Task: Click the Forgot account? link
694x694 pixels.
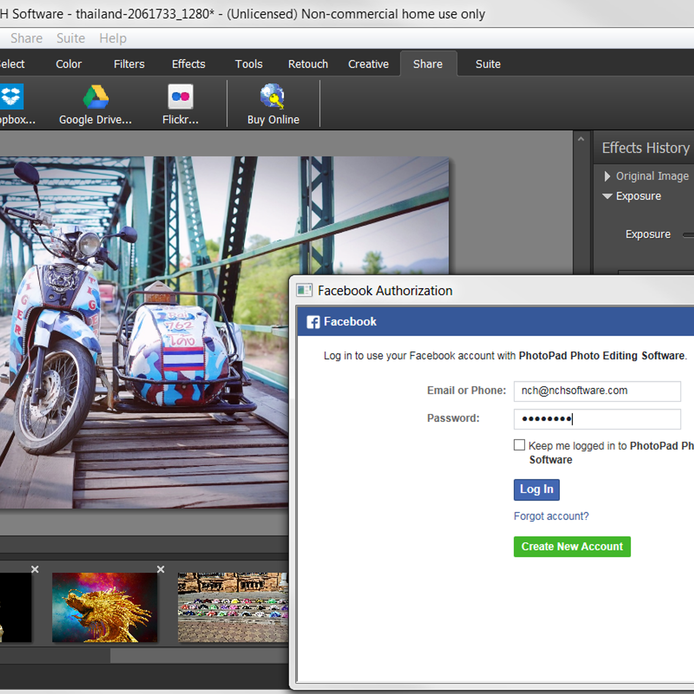Action: 551,516
